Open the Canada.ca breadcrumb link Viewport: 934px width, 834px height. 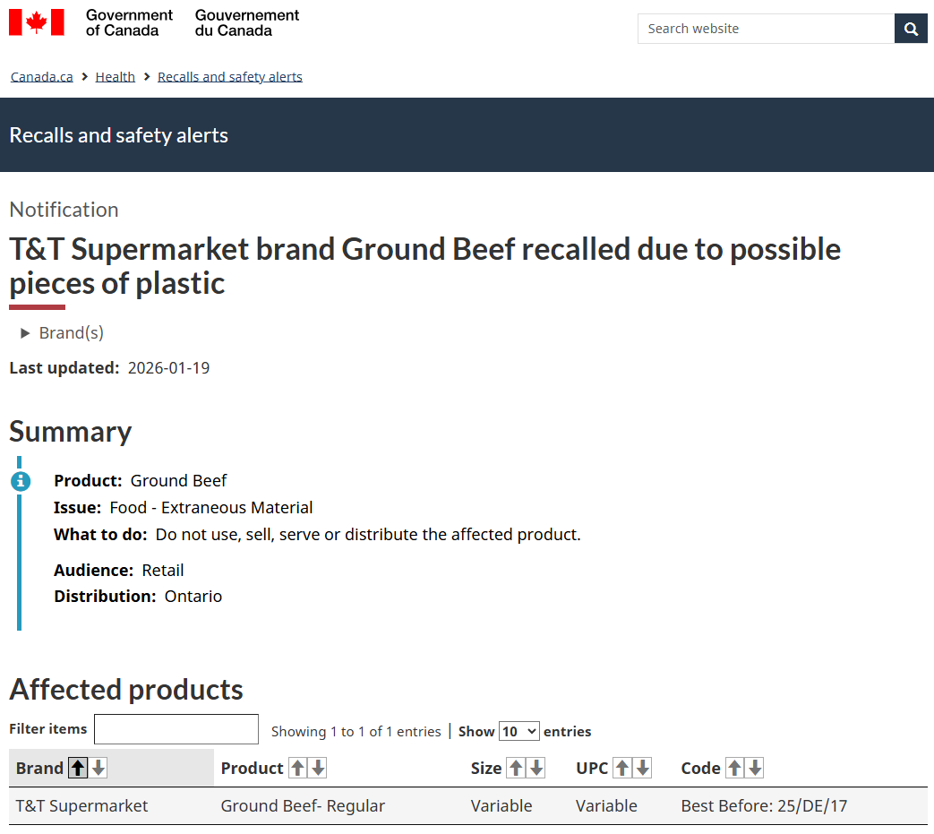coord(42,77)
